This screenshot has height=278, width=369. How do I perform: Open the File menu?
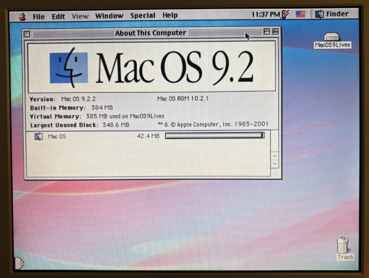38,16
